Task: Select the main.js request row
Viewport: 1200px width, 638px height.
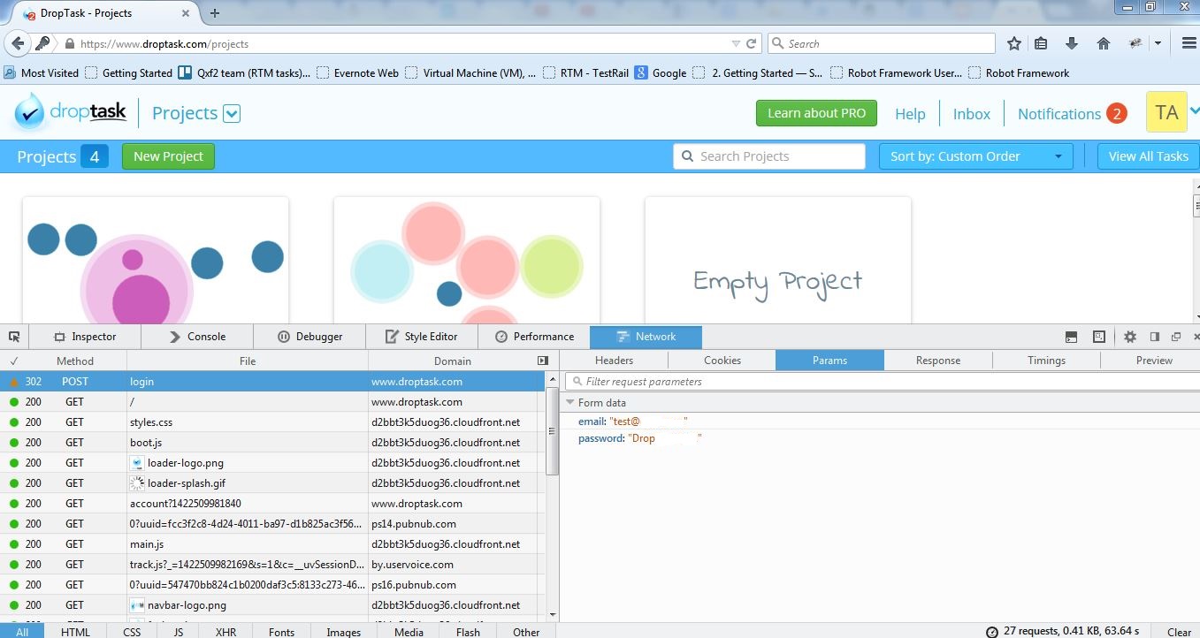Action: pyautogui.click(x=272, y=544)
